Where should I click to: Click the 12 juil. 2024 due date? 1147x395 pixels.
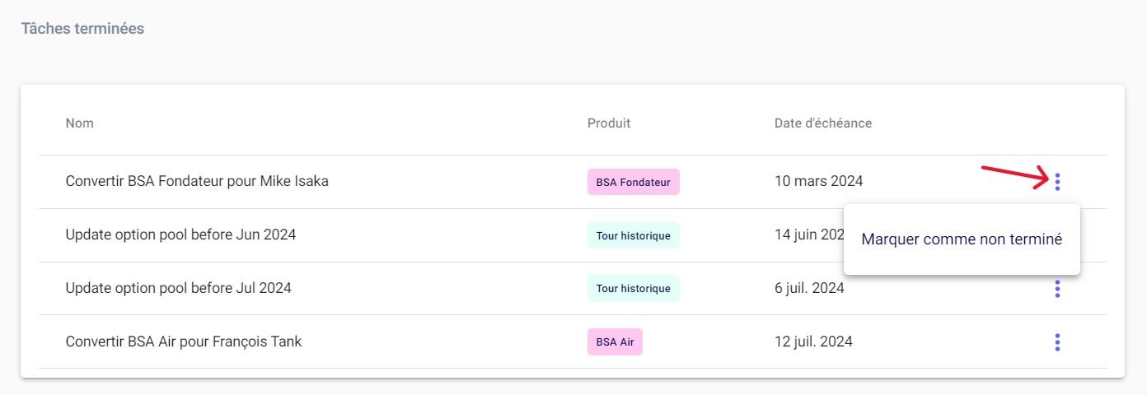813,341
